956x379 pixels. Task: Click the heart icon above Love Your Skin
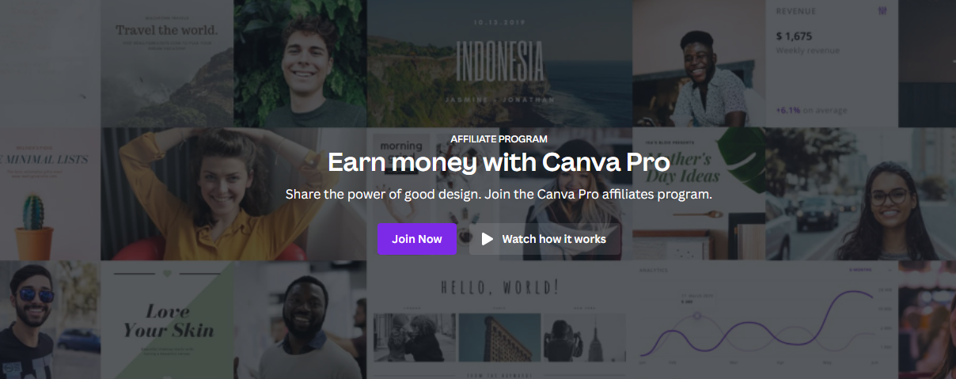pyautogui.click(x=166, y=275)
